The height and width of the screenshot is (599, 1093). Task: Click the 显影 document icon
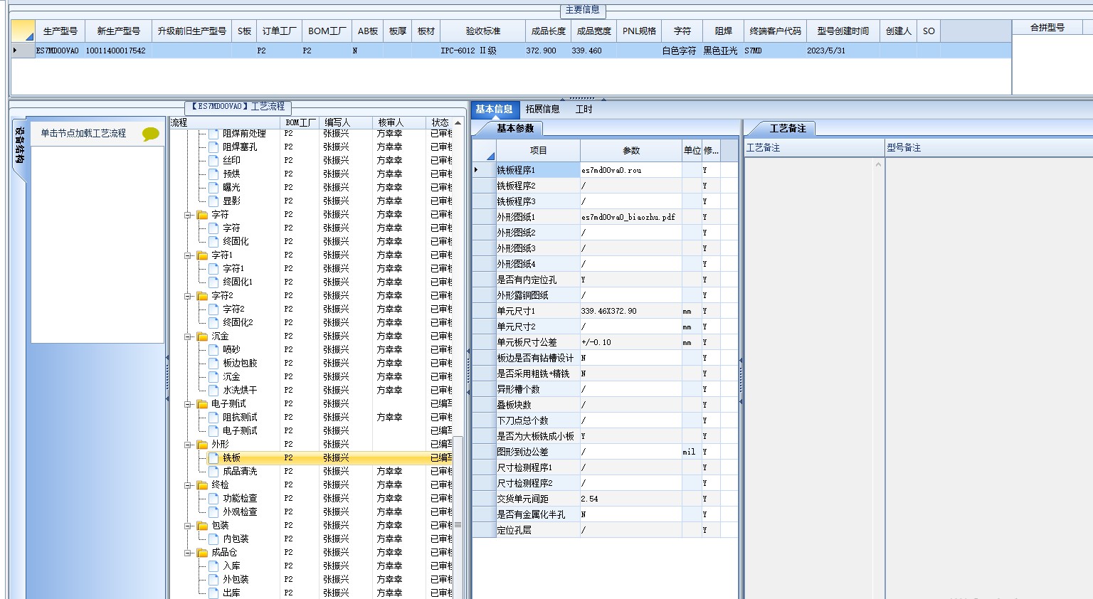[x=213, y=201]
